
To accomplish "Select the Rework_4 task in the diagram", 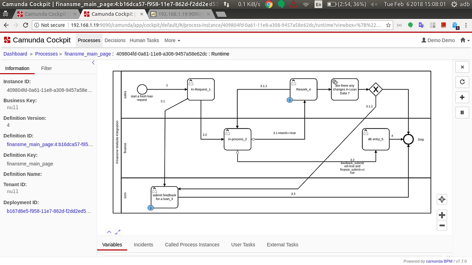I will (x=304, y=89).
